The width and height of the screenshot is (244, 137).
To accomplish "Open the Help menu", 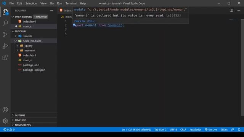I will (x=83, y=3).
